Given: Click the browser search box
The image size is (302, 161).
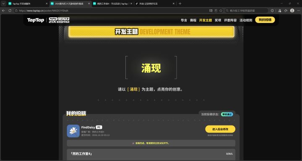Looking at the screenshot, I should (x=247, y=10).
